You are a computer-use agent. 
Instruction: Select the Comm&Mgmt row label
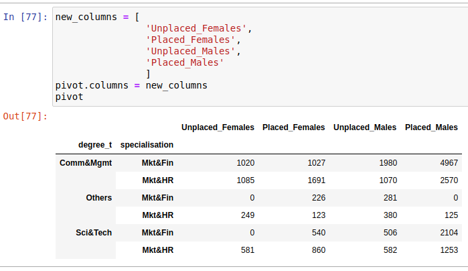pos(86,163)
